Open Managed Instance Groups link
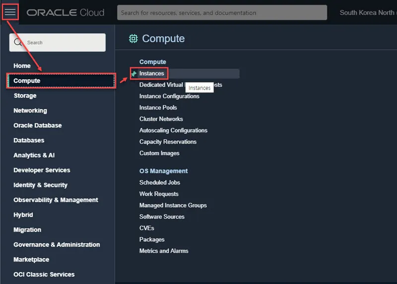 [x=173, y=205]
